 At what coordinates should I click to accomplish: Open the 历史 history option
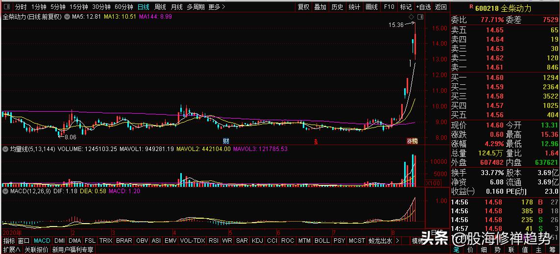click(337, 7)
